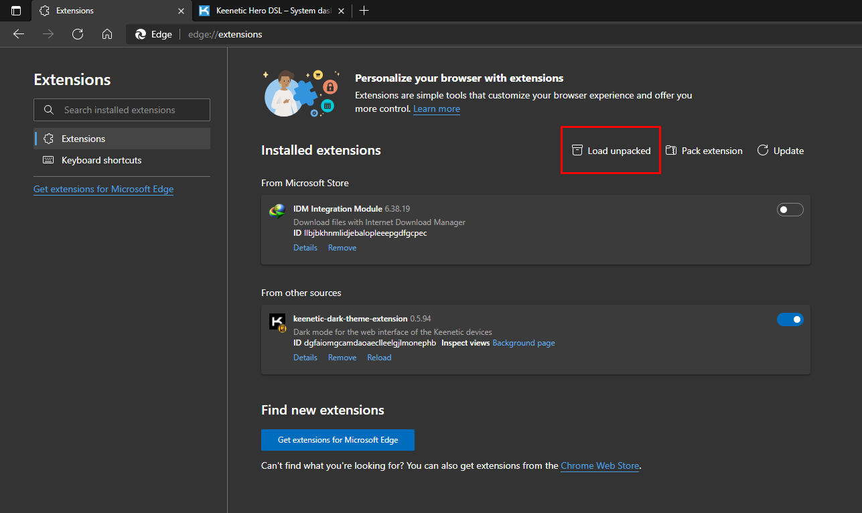Click the Extensions puzzle icon in sidebar
Viewport: 862px width, 513px height.
click(48, 139)
